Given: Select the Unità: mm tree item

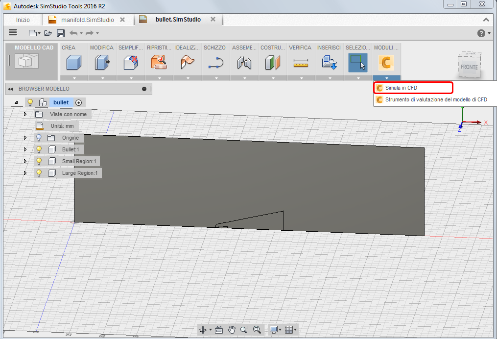Looking at the screenshot, I should click(56, 126).
